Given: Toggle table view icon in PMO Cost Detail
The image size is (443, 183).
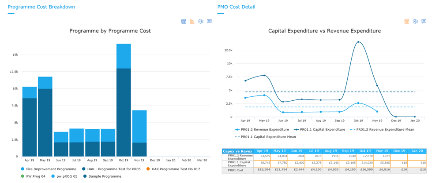Looking at the screenshot, I should coord(407,22).
